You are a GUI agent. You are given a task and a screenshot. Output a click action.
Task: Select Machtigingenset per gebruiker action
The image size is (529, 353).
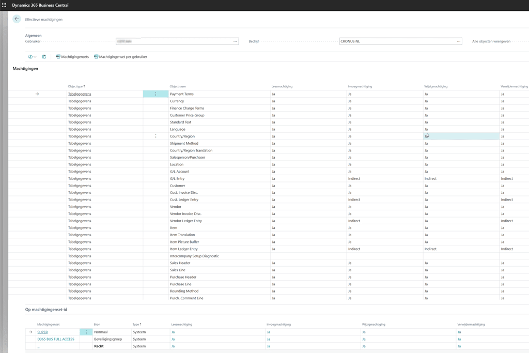[x=121, y=57]
